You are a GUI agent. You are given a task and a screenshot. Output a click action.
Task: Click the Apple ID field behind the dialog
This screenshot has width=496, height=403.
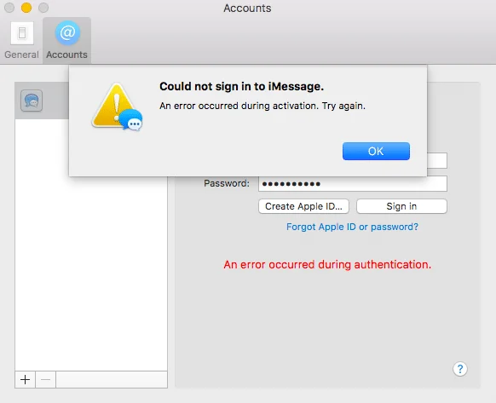pyautogui.click(x=437, y=161)
